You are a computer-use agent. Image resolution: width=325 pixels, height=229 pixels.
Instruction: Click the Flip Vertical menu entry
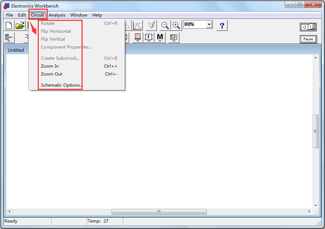coord(77,39)
